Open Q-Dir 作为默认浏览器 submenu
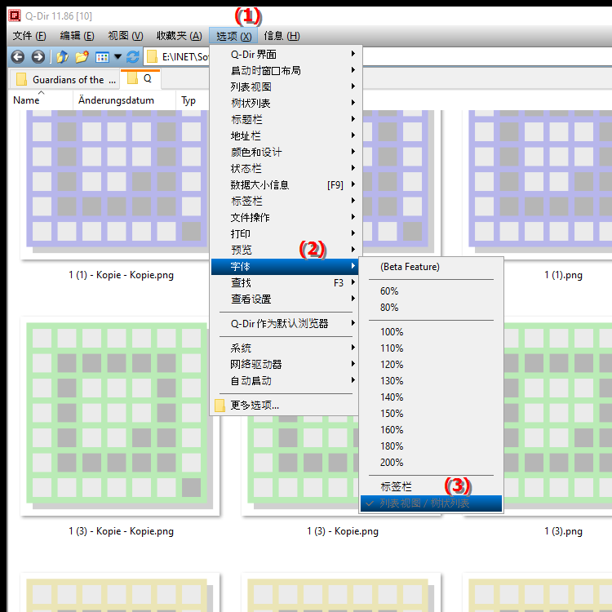Image resolution: width=612 pixels, height=612 pixels. pos(285,324)
